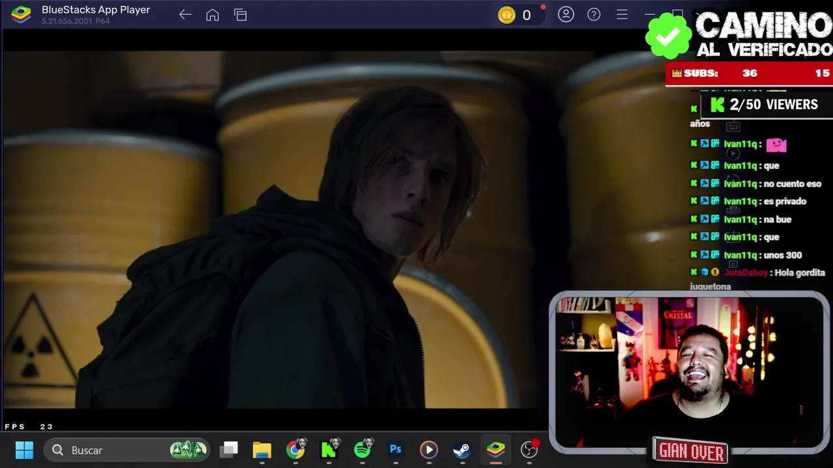
Task: Open the BlueStacks hamburger menu
Action: (622, 14)
